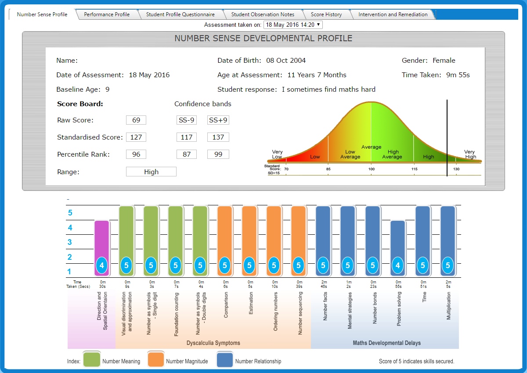
Task: Click the black score marker on bell curve
Action: coord(447,138)
